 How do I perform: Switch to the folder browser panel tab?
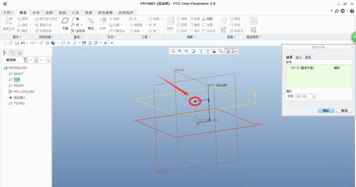(x=12, y=53)
